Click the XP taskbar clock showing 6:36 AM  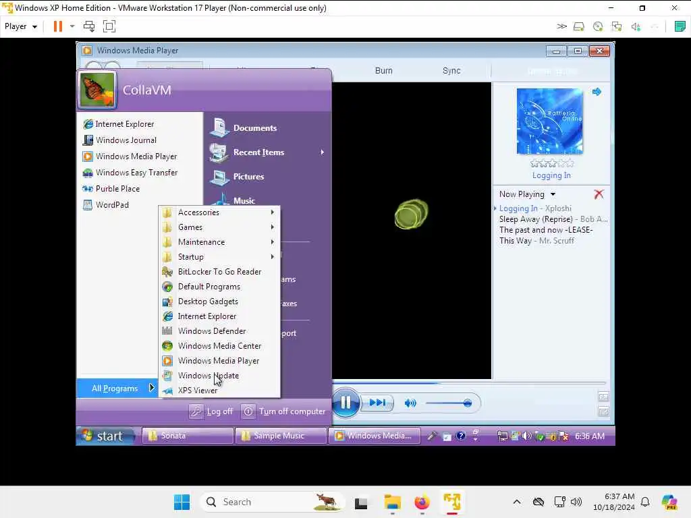[590, 436]
